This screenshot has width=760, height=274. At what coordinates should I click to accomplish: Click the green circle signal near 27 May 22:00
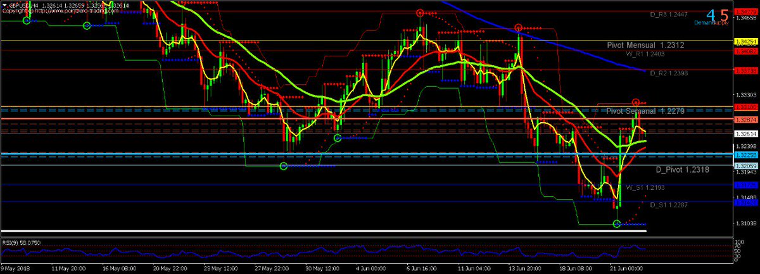(x=284, y=166)
